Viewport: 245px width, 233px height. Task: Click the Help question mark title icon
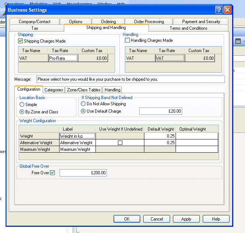[x=219, y=10]
